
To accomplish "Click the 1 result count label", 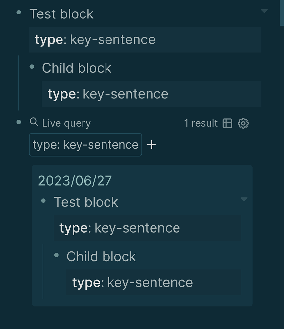I will click(201, 123).
